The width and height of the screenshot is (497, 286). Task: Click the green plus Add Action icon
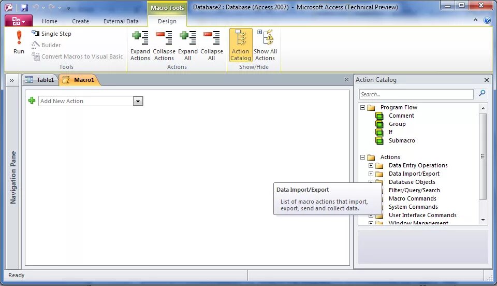(x=32, y=101)
